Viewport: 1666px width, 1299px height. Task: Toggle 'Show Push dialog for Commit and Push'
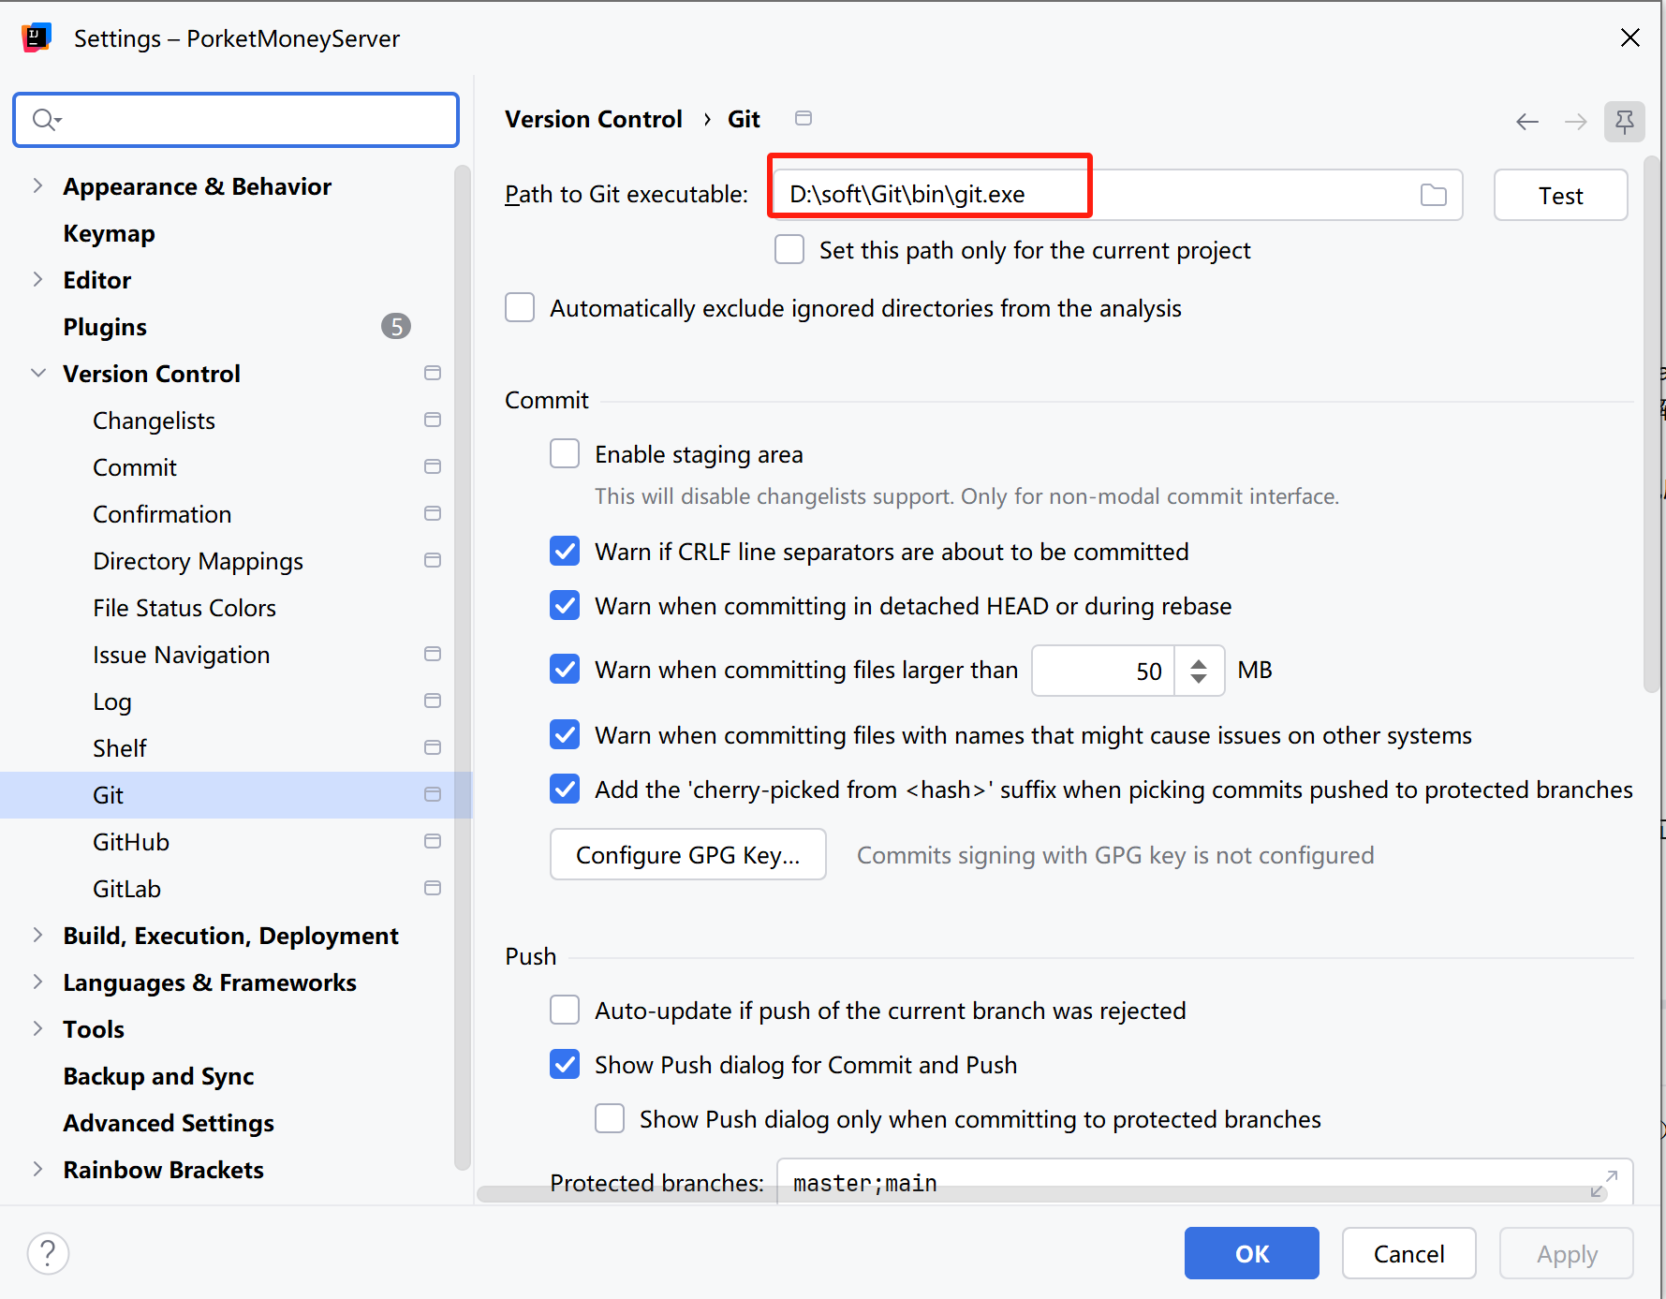coord(565,1065)
